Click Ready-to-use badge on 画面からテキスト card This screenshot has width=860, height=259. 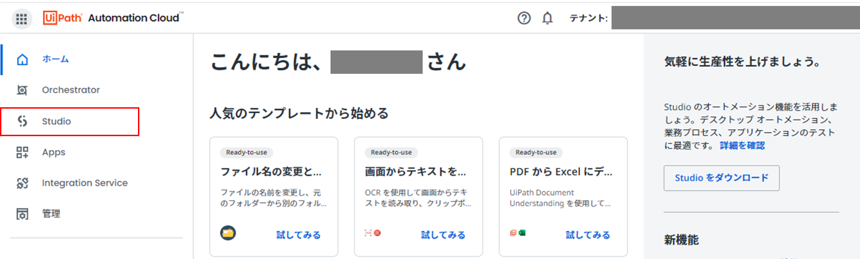point(391,153)
